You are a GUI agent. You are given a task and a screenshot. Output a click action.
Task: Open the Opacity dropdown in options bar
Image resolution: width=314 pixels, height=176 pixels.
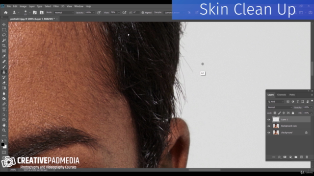coord(93,13)
